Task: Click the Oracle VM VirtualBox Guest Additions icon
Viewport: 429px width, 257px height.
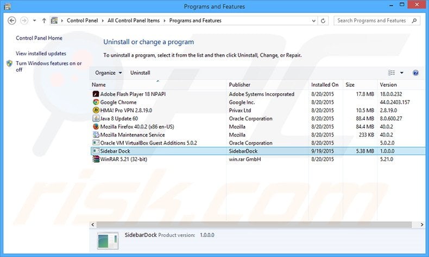Action: click(x=96, y=143)
